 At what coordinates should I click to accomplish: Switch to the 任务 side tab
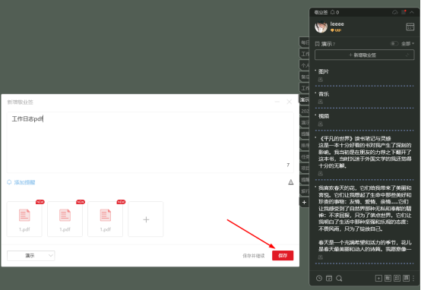(x=305, y=157)
